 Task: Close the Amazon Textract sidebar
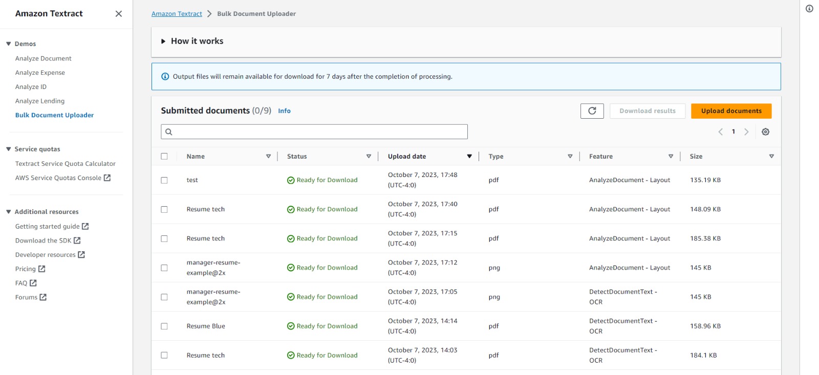119,14
